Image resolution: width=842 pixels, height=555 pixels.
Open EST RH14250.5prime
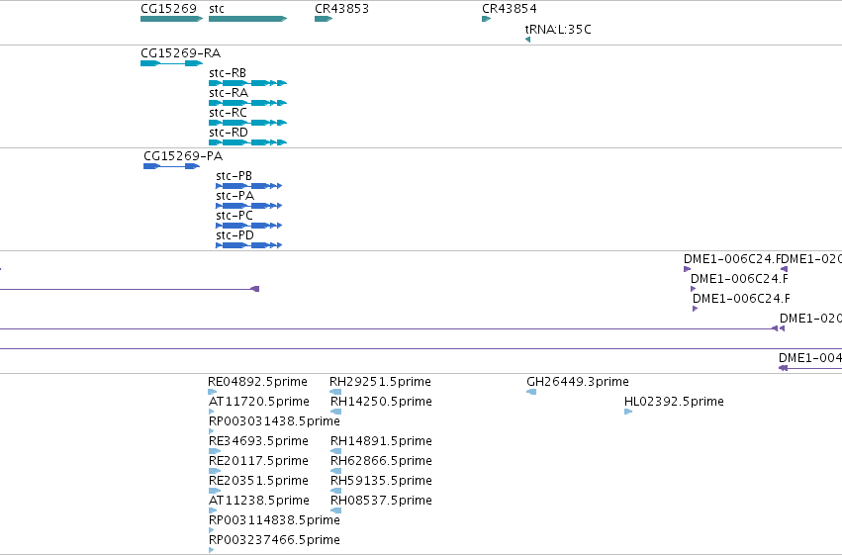[335, 412]
